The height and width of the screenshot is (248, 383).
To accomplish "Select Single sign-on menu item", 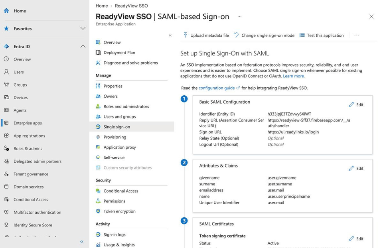I will [x=132, y=127].
